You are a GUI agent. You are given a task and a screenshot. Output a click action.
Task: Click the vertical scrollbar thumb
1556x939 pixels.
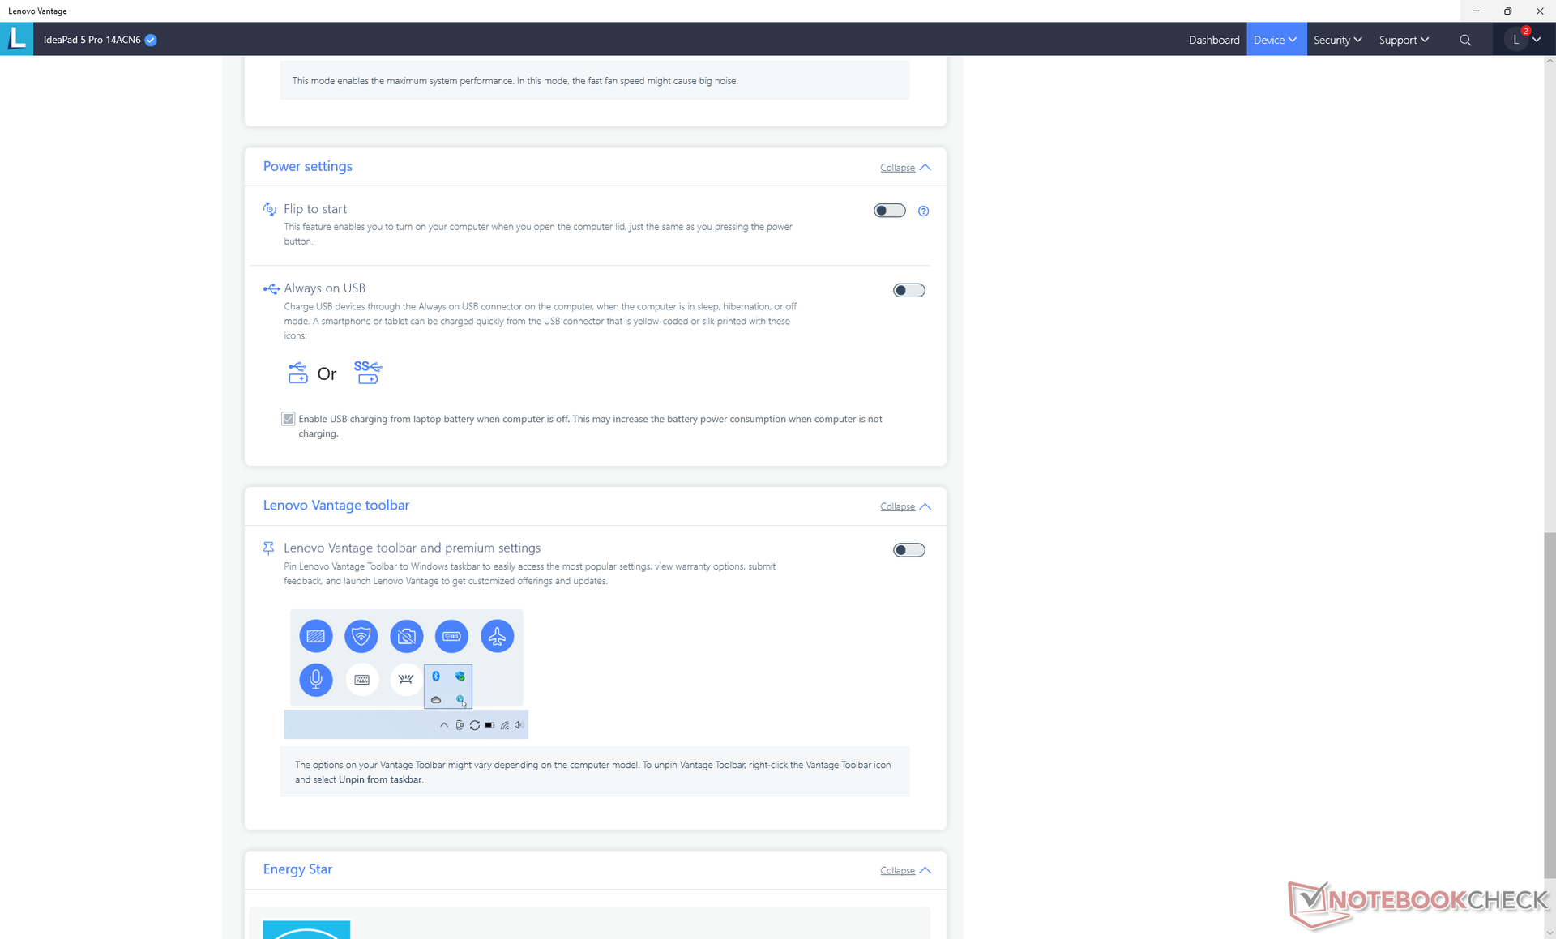(1550, 705)
